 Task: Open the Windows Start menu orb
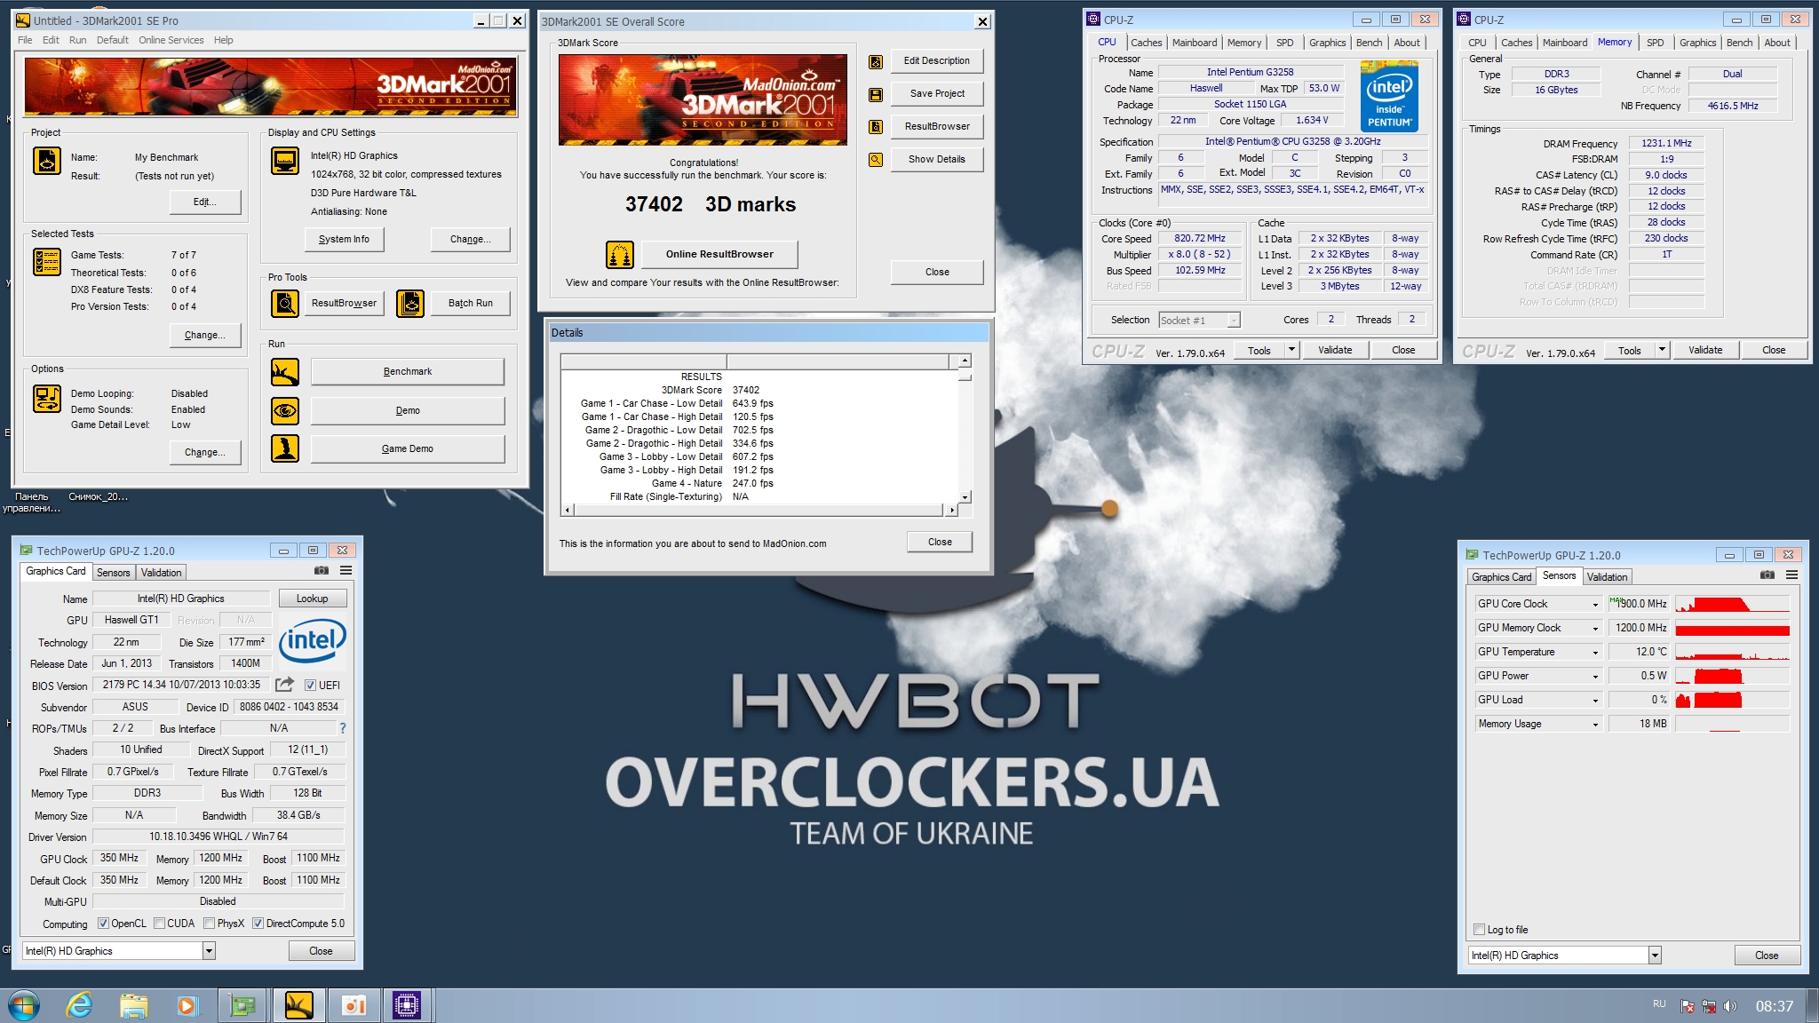point(24,1005)
